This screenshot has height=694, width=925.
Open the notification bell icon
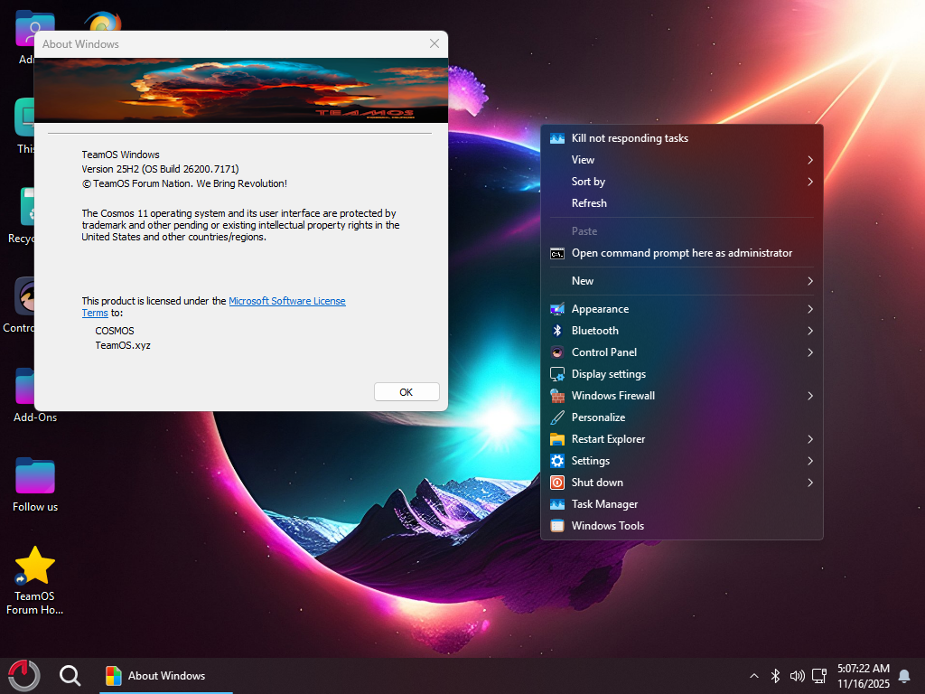(903, 676)
